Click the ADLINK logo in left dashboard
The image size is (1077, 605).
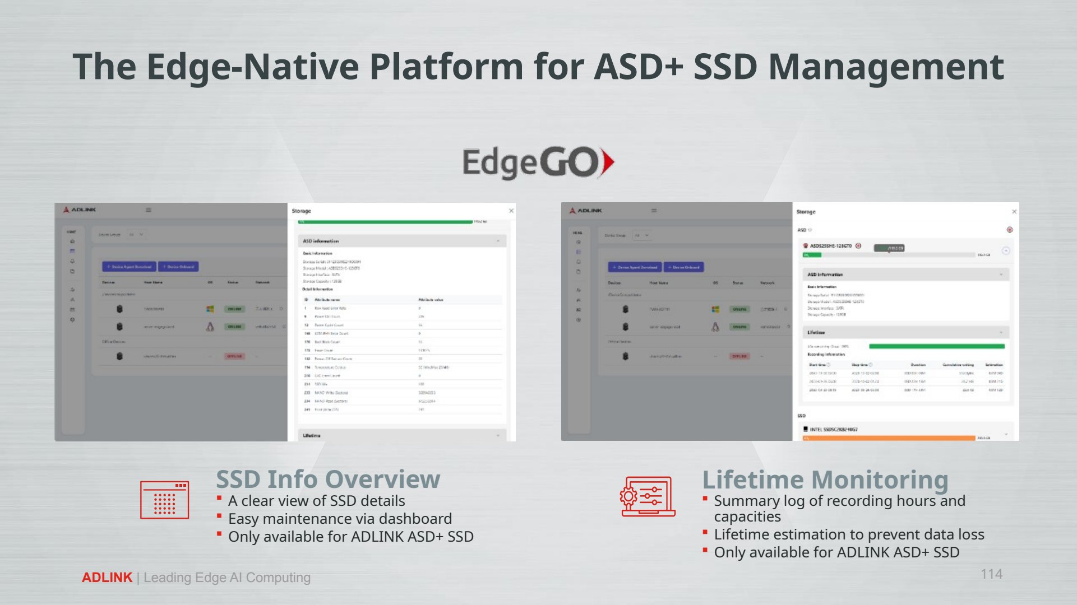[x=80, y=210]
